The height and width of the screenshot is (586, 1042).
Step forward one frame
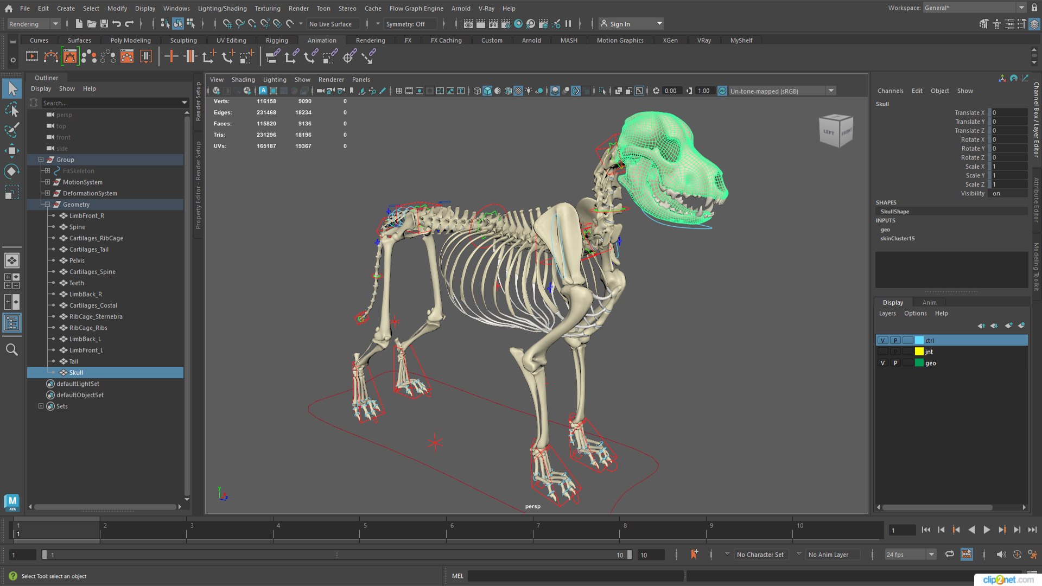(x=1017, y=530)
